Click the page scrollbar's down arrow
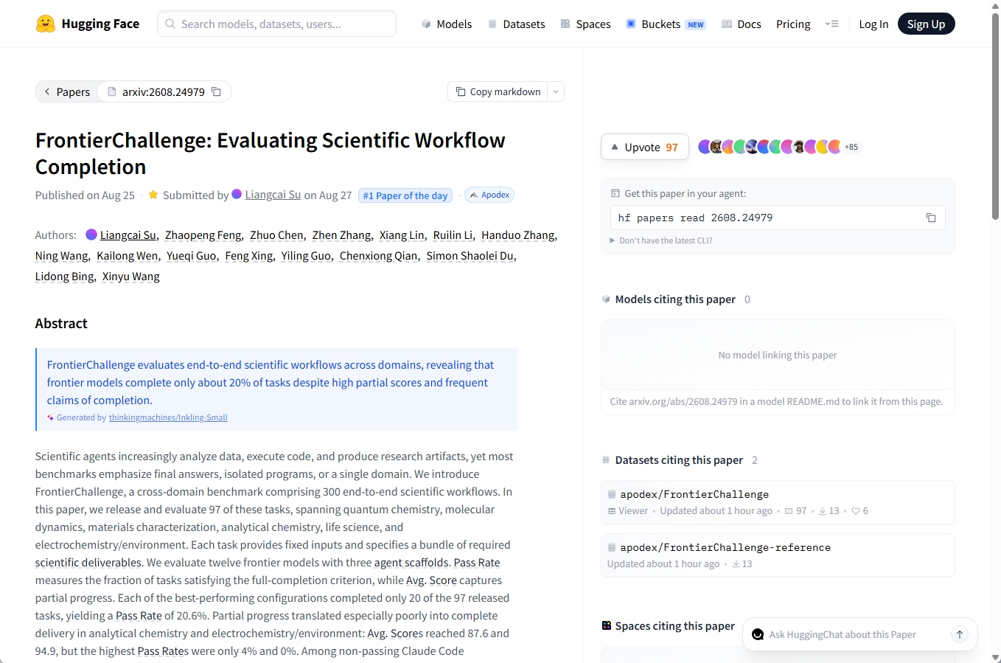The width and height of the screenshot is (1001, 663). 995,657
